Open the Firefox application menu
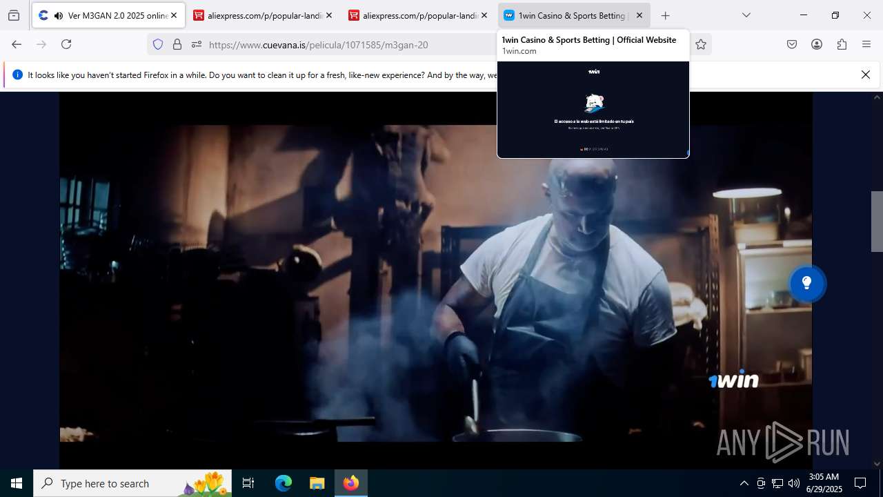This screenshot has height=497, width=883. (866, 44)
